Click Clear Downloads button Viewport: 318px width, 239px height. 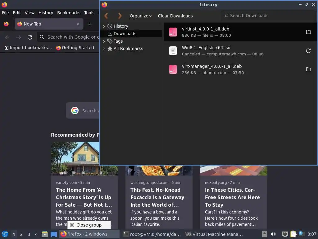pyautogui.click(x=175, y=16)
